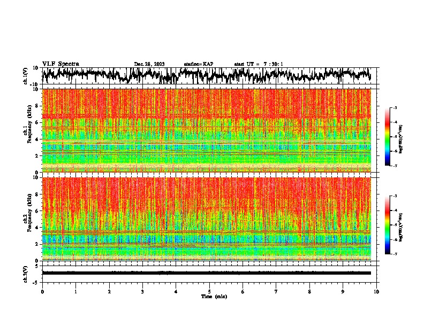
Task: Click the ch.2 spectrogram panel
Action: pyautogui.click(x=207, y=219)
